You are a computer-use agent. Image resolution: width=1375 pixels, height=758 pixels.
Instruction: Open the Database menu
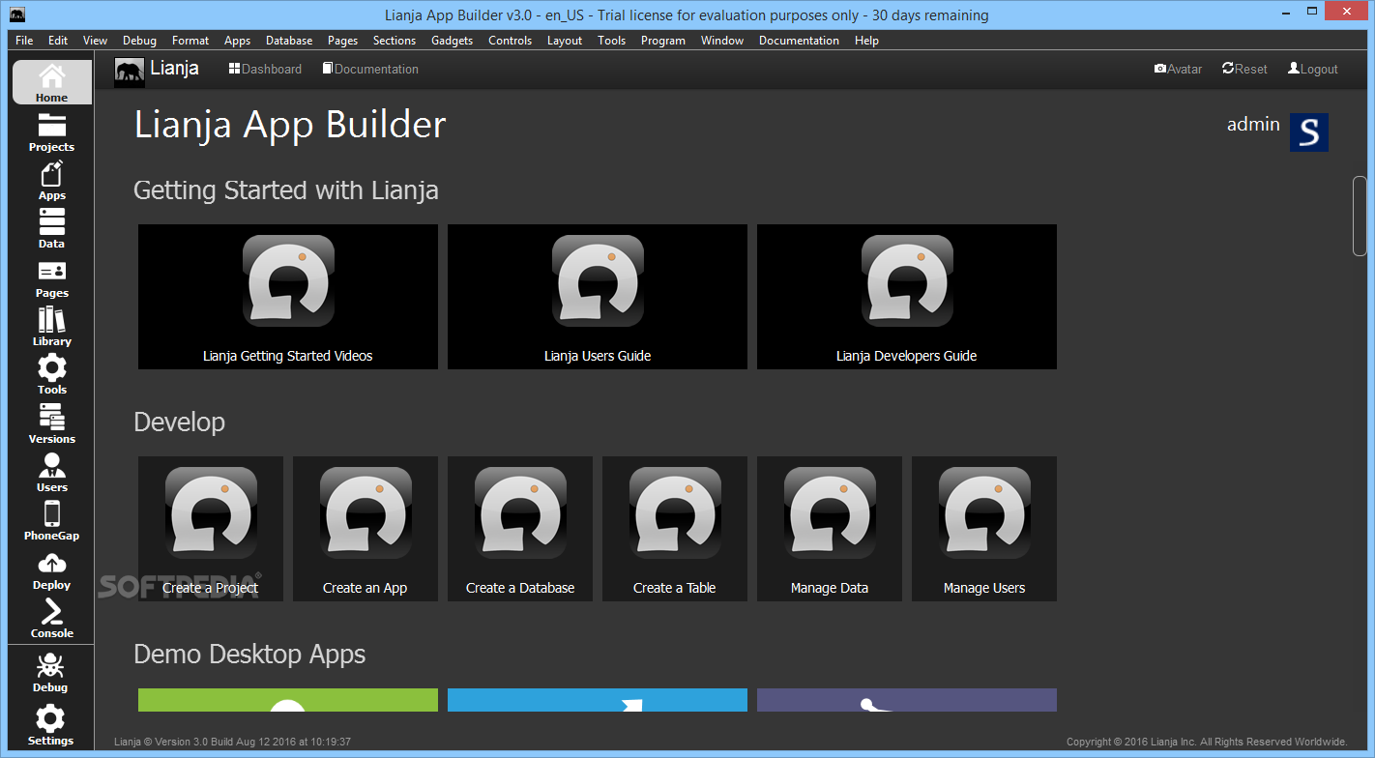[x=289, y=41]
